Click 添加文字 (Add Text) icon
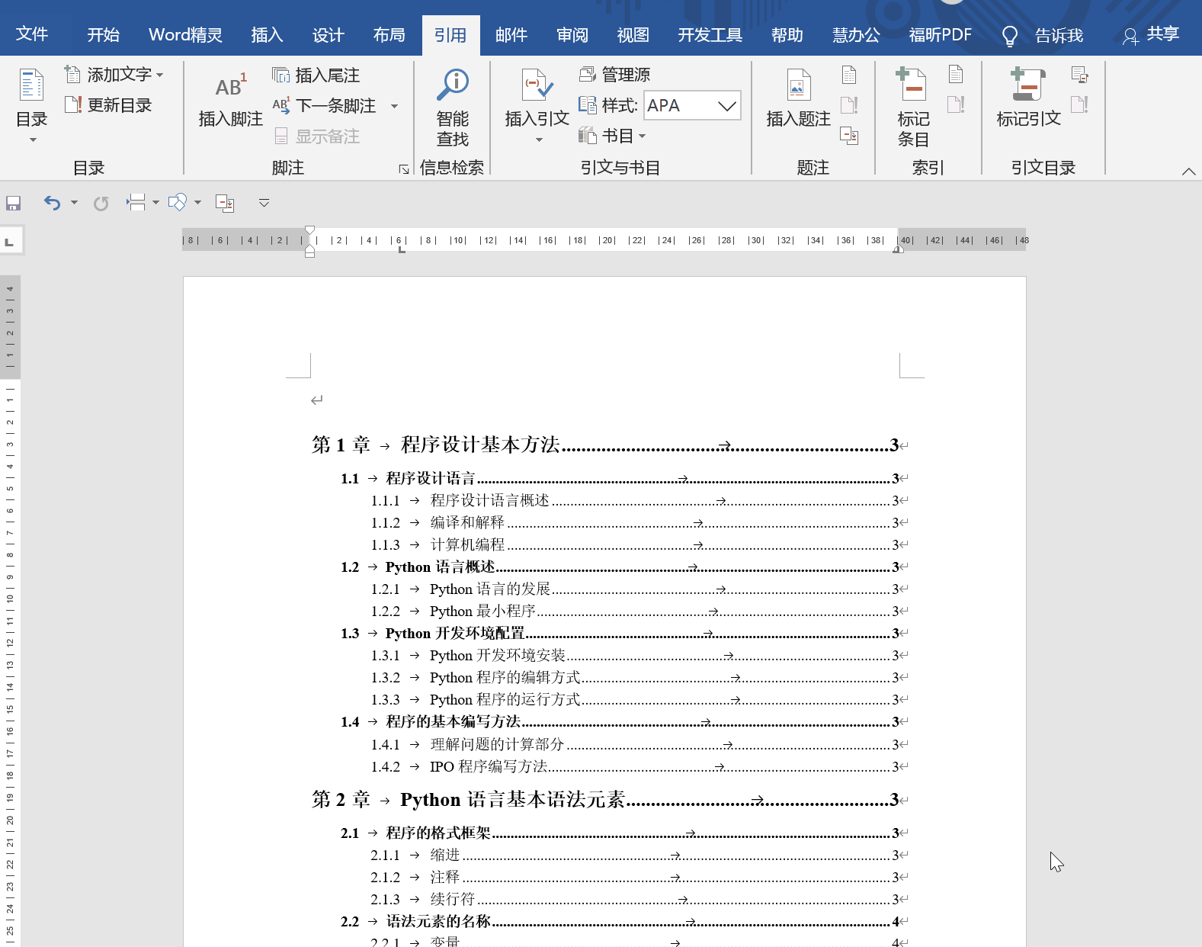1202x947 pixels. point(72,75)
